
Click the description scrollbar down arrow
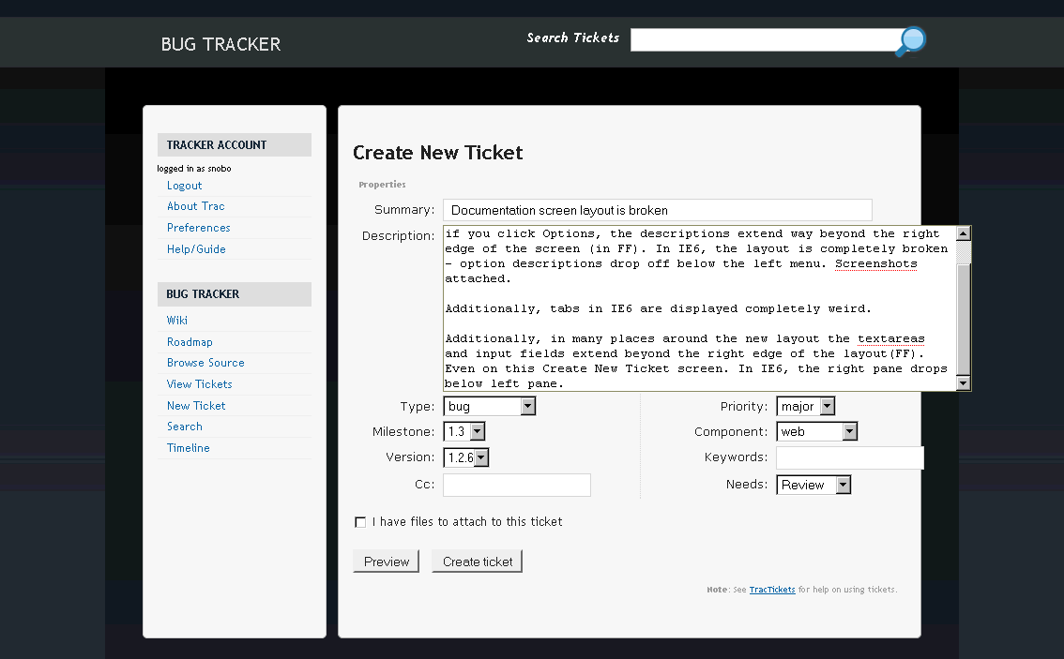coord(963,383)
